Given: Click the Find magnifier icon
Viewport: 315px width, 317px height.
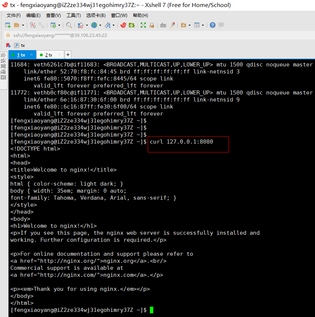Looking at the screenshot, I should (69, 25).
